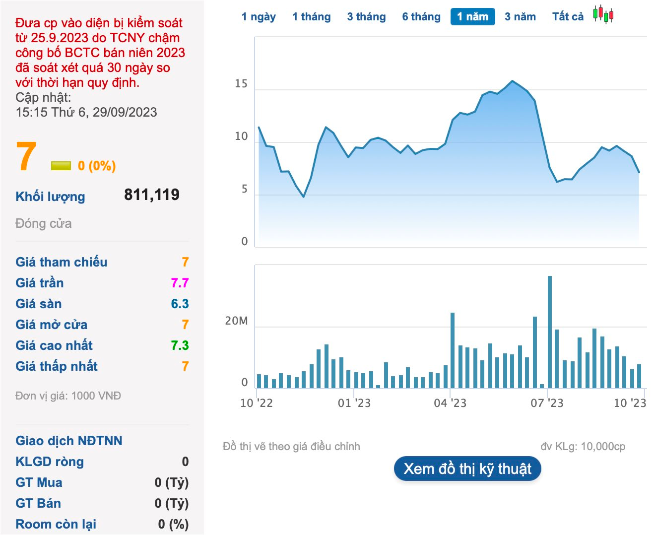Click the Đóng cửa status text
654x535 pixels.
(x=44, y=224)
